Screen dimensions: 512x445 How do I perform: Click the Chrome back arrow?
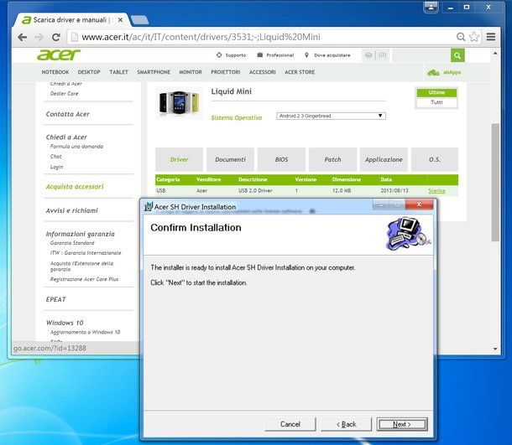point(22,37)
